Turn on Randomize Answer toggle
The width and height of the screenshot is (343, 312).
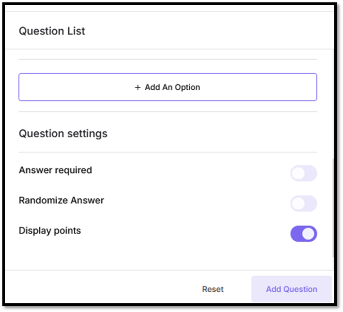(303, 203)
